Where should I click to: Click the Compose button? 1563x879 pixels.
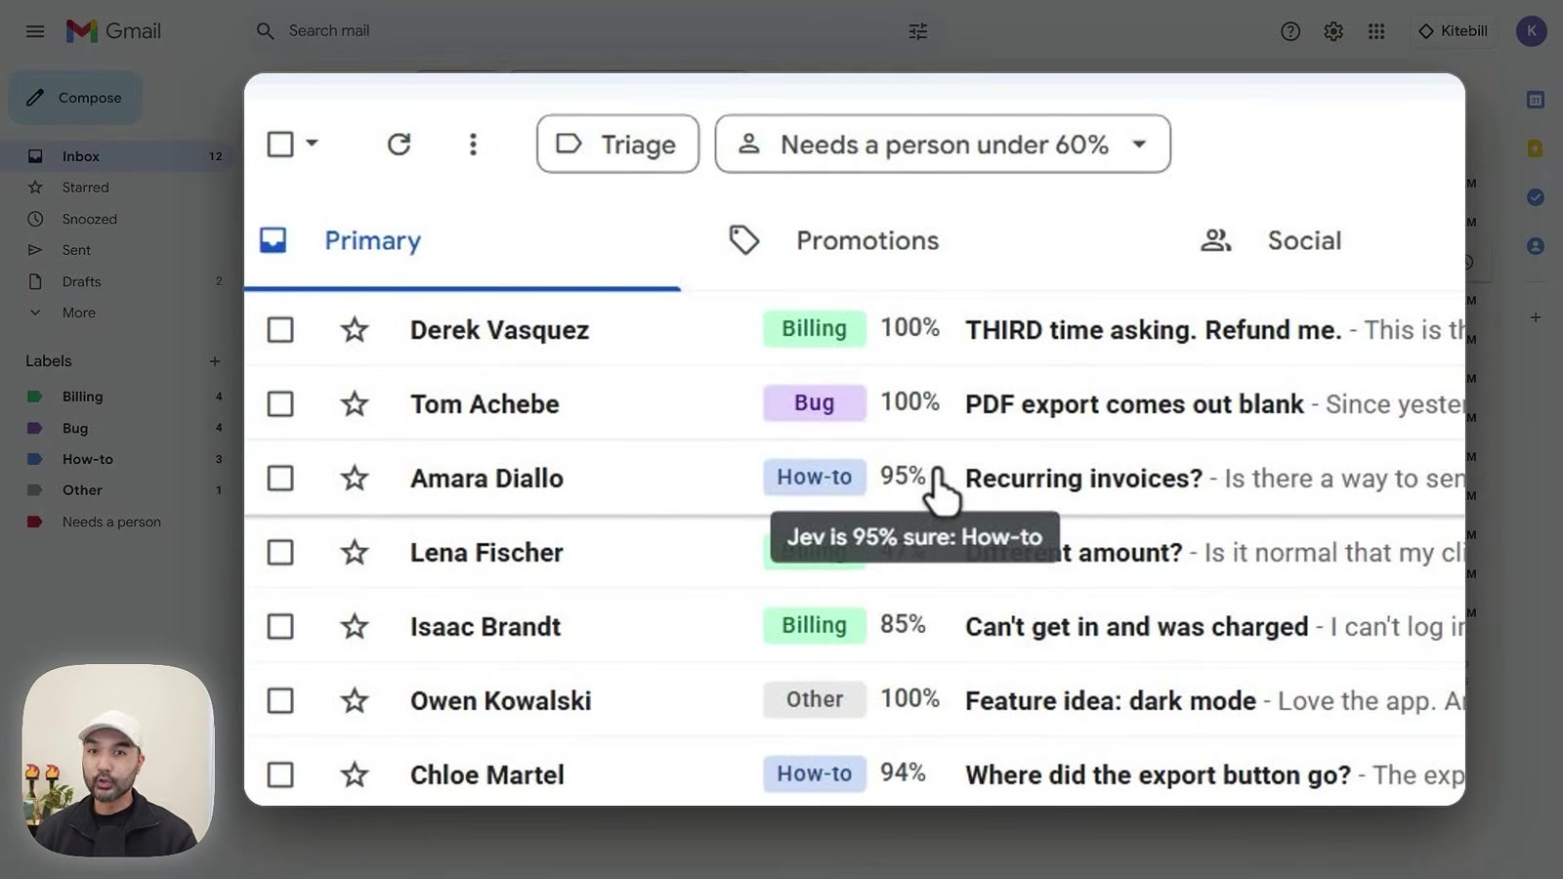(x=75, y=98)
